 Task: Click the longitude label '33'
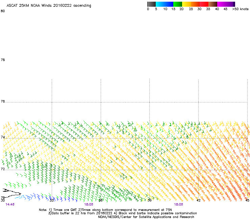[52, 200]
